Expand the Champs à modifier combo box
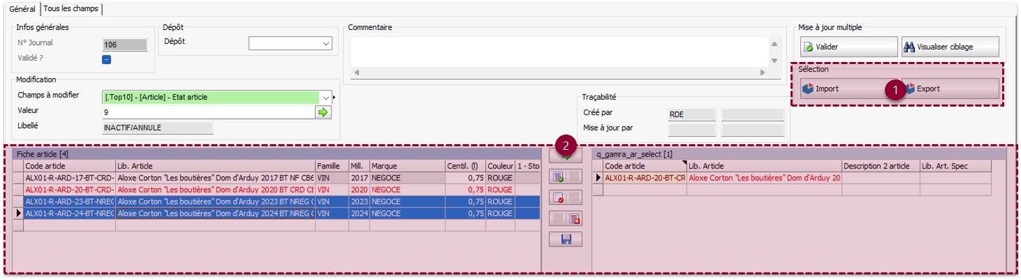1021x280 pixels. click(x=325, y=97)
